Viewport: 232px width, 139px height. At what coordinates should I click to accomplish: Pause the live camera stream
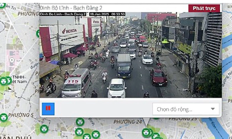(48, 109)
